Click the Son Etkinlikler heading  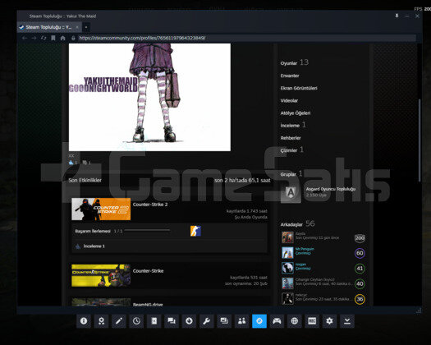tap(85, 180)
